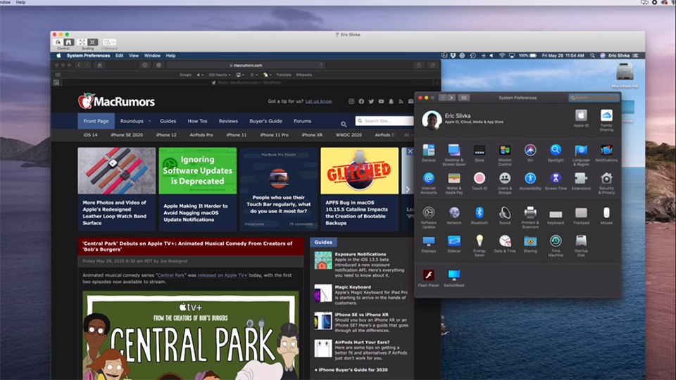Image resolution: width=676 pixels, height=380 pixels.
Task: Open Users & Groups pane
Action: tap(505, 183)
